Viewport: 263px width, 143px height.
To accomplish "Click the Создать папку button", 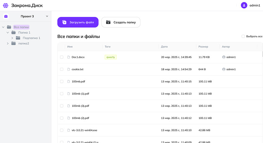I will [121, 22].
